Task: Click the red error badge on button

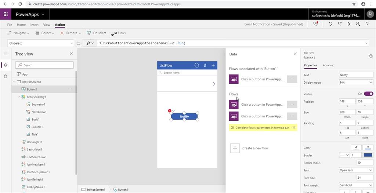Action: 170,111
